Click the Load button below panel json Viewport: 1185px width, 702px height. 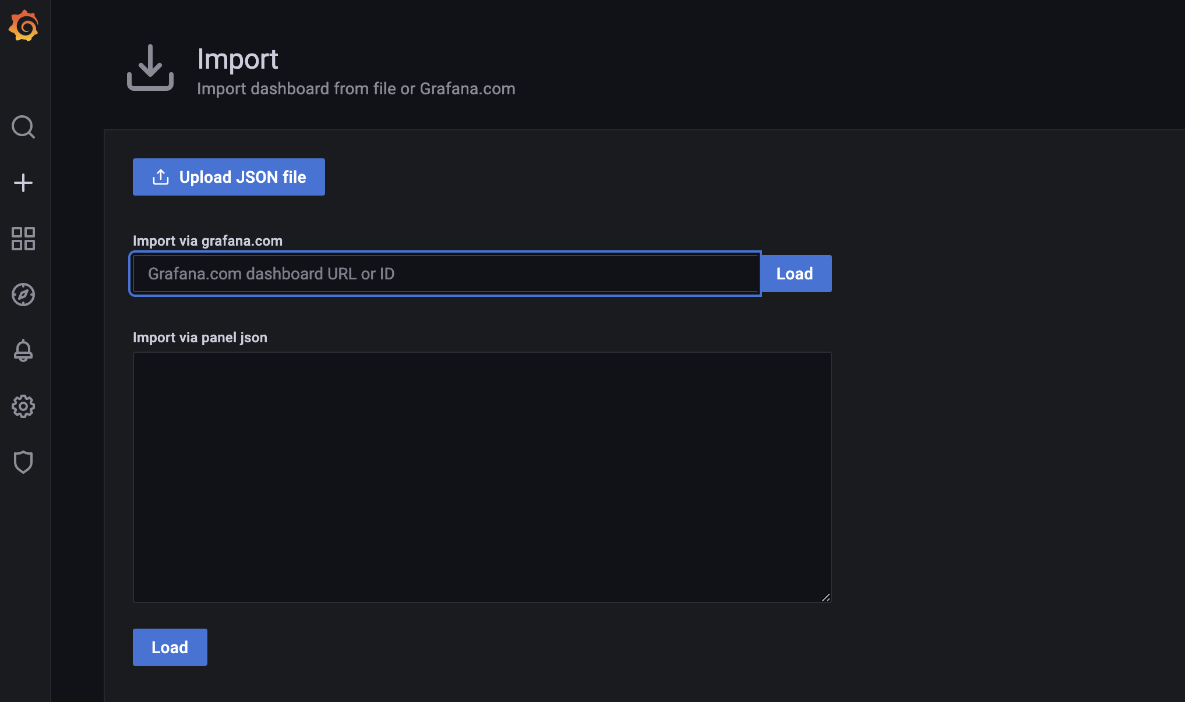[170, 647]
